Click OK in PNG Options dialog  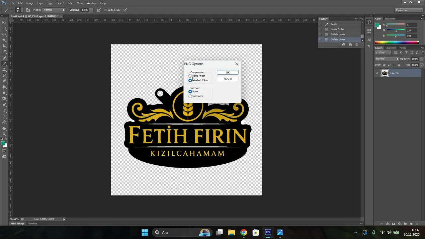coord(228,73)
